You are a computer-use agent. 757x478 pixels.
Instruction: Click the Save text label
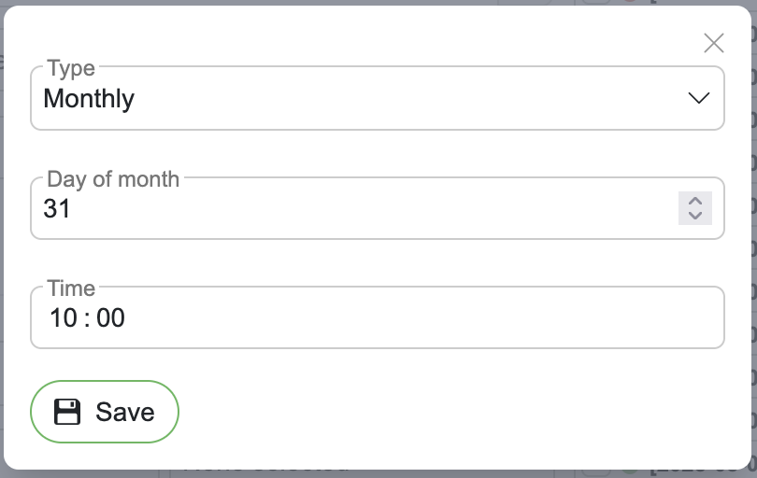point(125,412)
